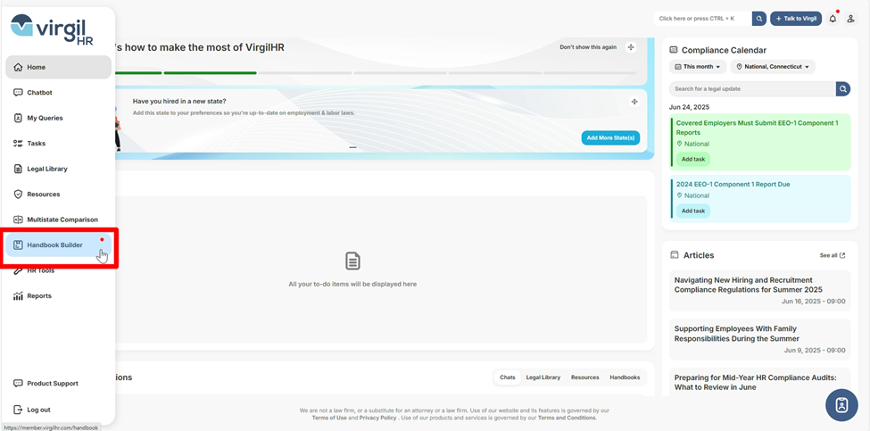Add task for Covered Employers update
Image resolution: width=870 pixels, height=431 pixels.
(693, 159)
